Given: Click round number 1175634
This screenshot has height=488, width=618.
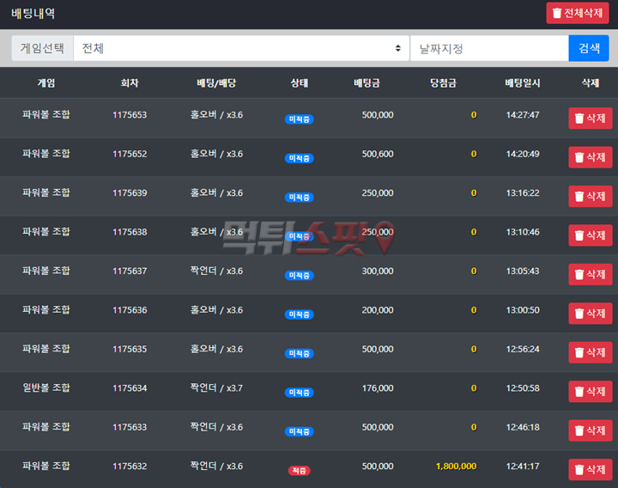Looking at the screenshot, I should tap(130, 388).
